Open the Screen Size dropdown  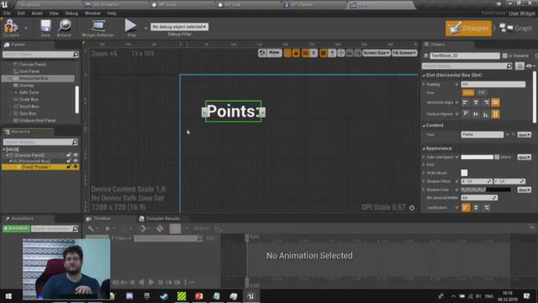click(376, 53)
